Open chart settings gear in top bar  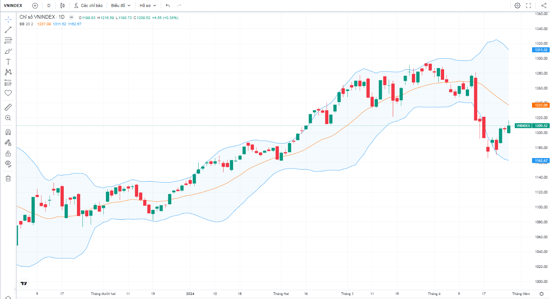[517, 5]
